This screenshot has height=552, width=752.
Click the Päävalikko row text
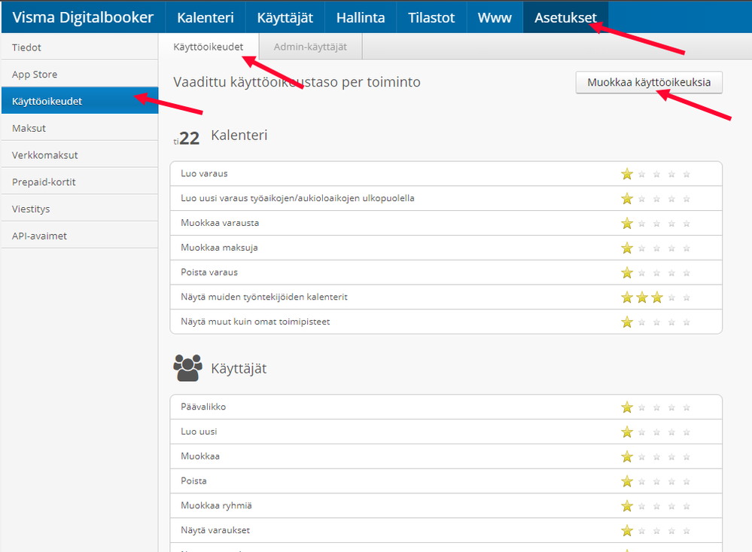203,407
